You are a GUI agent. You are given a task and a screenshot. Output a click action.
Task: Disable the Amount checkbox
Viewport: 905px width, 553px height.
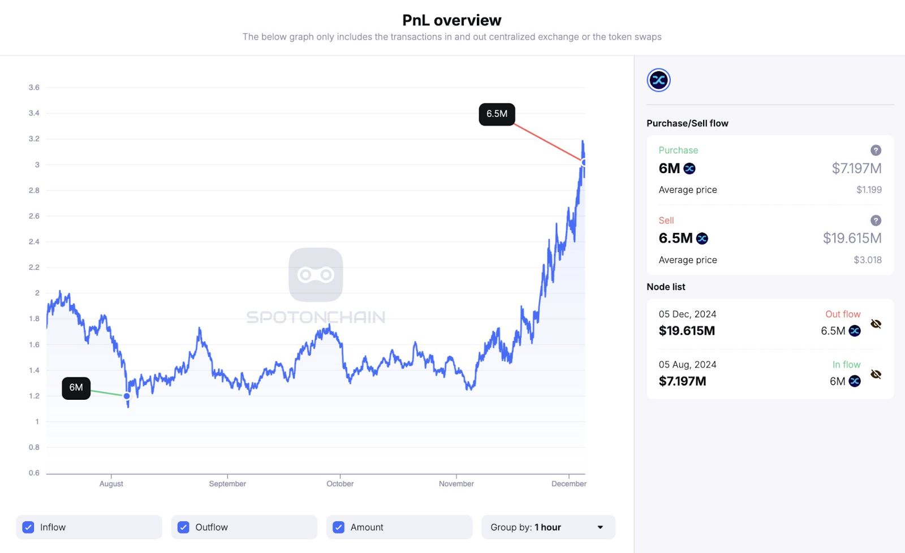pos(338,528)
